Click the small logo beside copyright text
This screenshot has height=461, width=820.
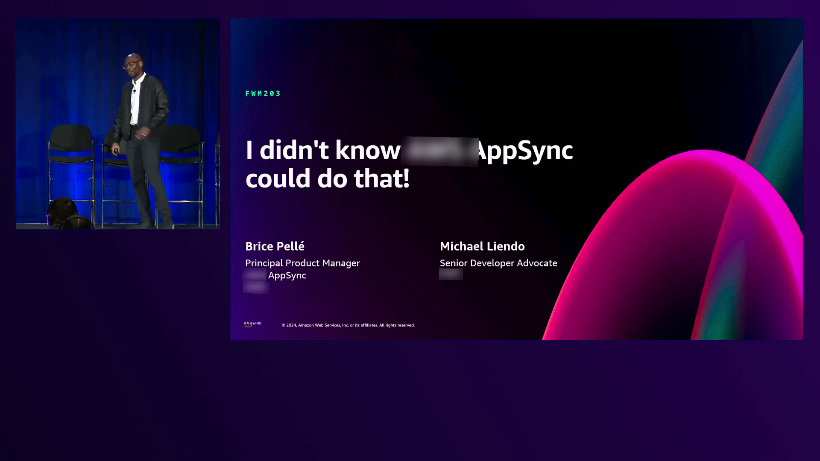pyautogui.click(x=252, y=324)
